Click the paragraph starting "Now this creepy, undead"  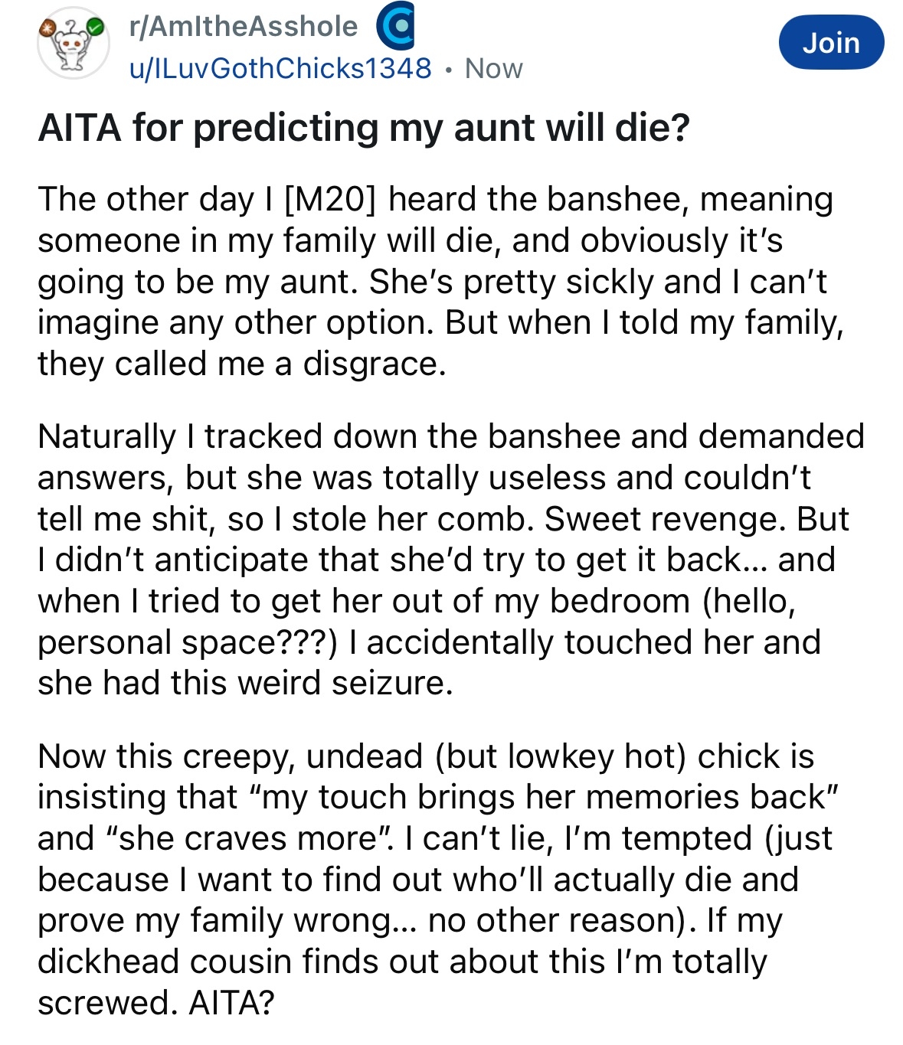tap(437, 879)
